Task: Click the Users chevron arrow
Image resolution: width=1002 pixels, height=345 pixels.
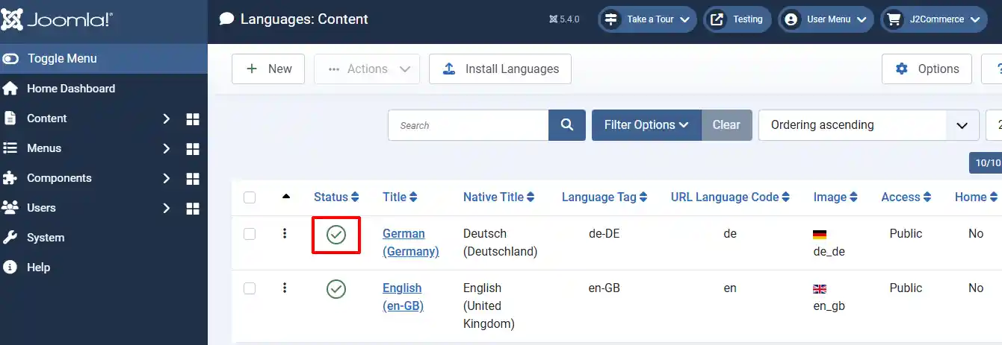Action: (167, 208)
